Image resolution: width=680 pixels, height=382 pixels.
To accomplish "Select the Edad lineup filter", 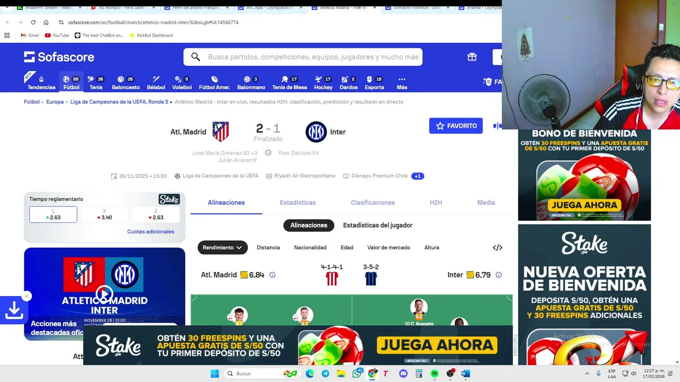I will [x=346, y=247].
